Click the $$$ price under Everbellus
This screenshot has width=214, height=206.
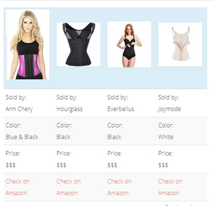[112, 165]
